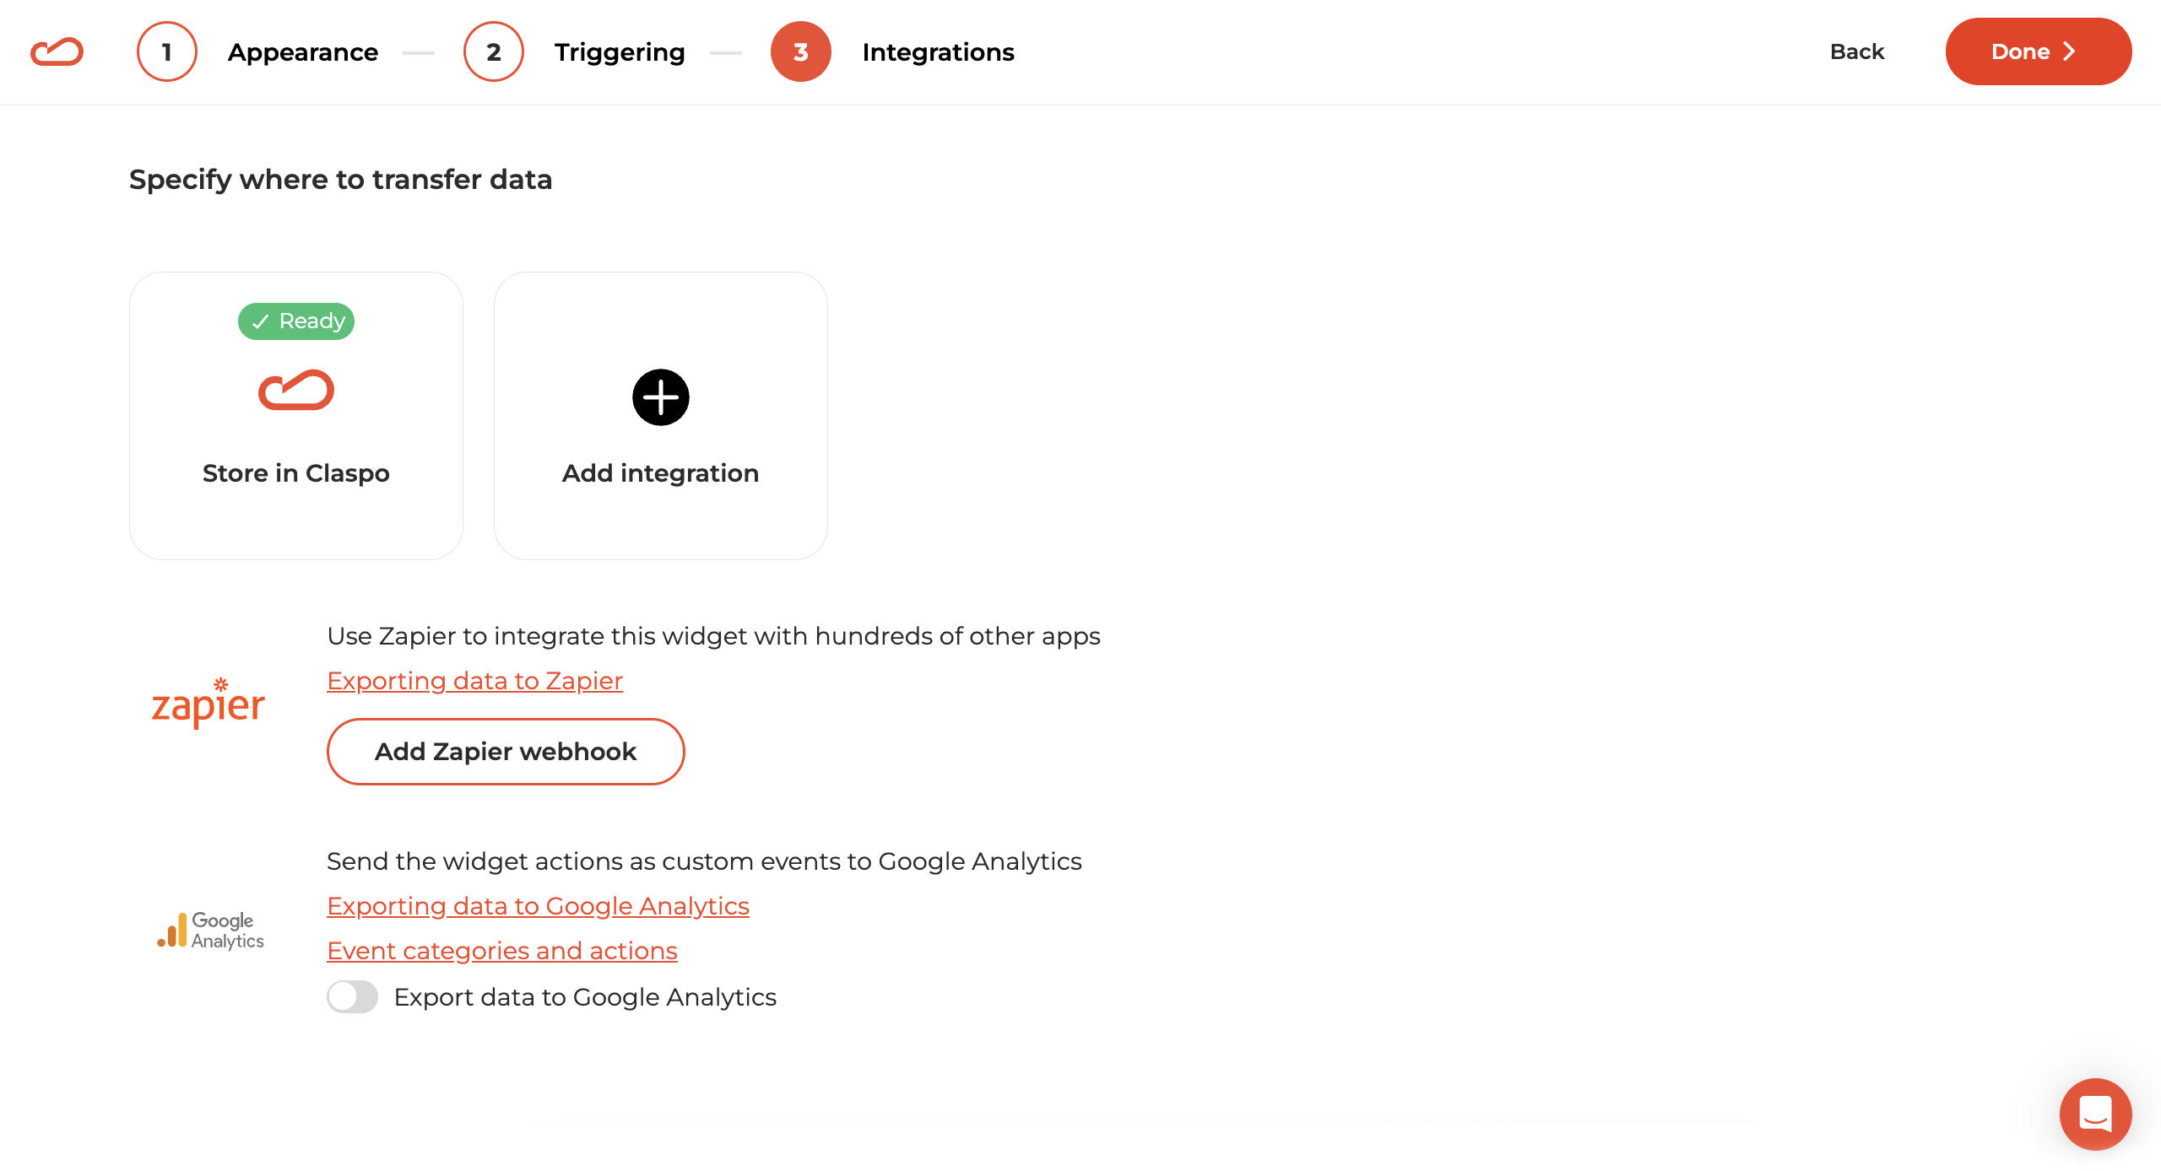Click the Claspo cloud icon in the storage card
Screen dimensions: 2161x1171
[x=296, y=390]
